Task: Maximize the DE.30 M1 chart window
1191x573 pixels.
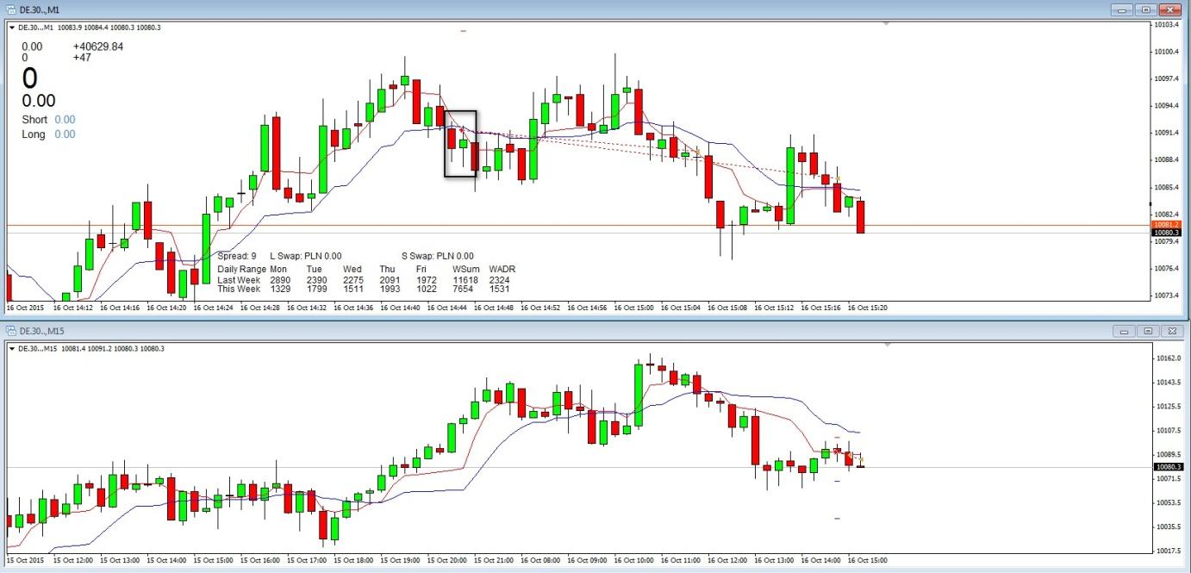Action: point(1145,9)
